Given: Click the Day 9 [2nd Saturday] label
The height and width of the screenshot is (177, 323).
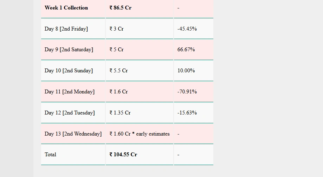Looking at the screenshot, I should (69, 50).
